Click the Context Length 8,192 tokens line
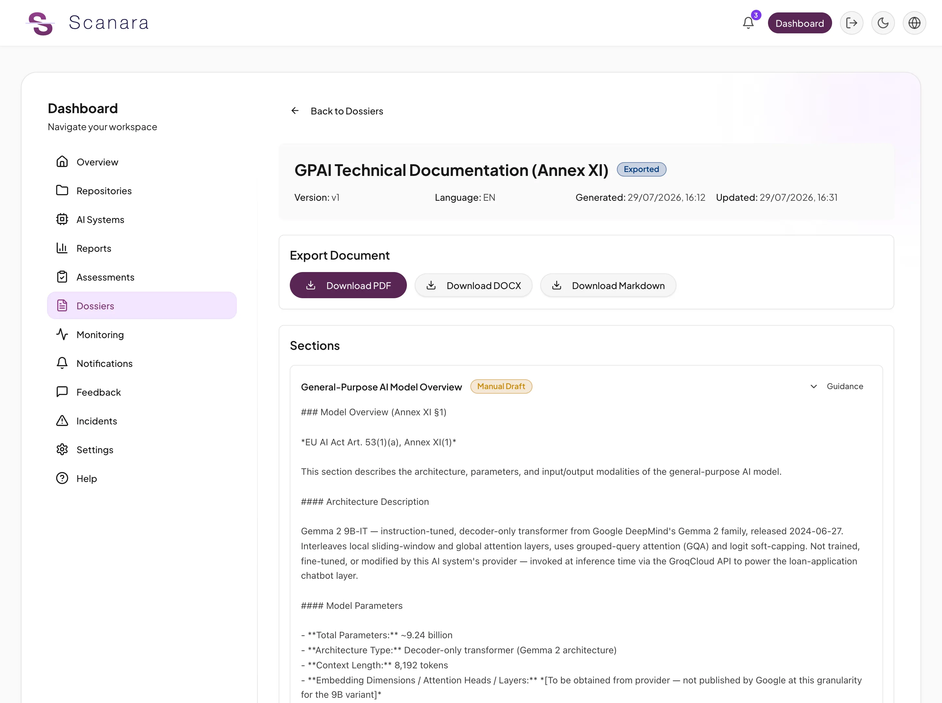The width and height of the screenshot is (942, 703). [x=375, y=665]
